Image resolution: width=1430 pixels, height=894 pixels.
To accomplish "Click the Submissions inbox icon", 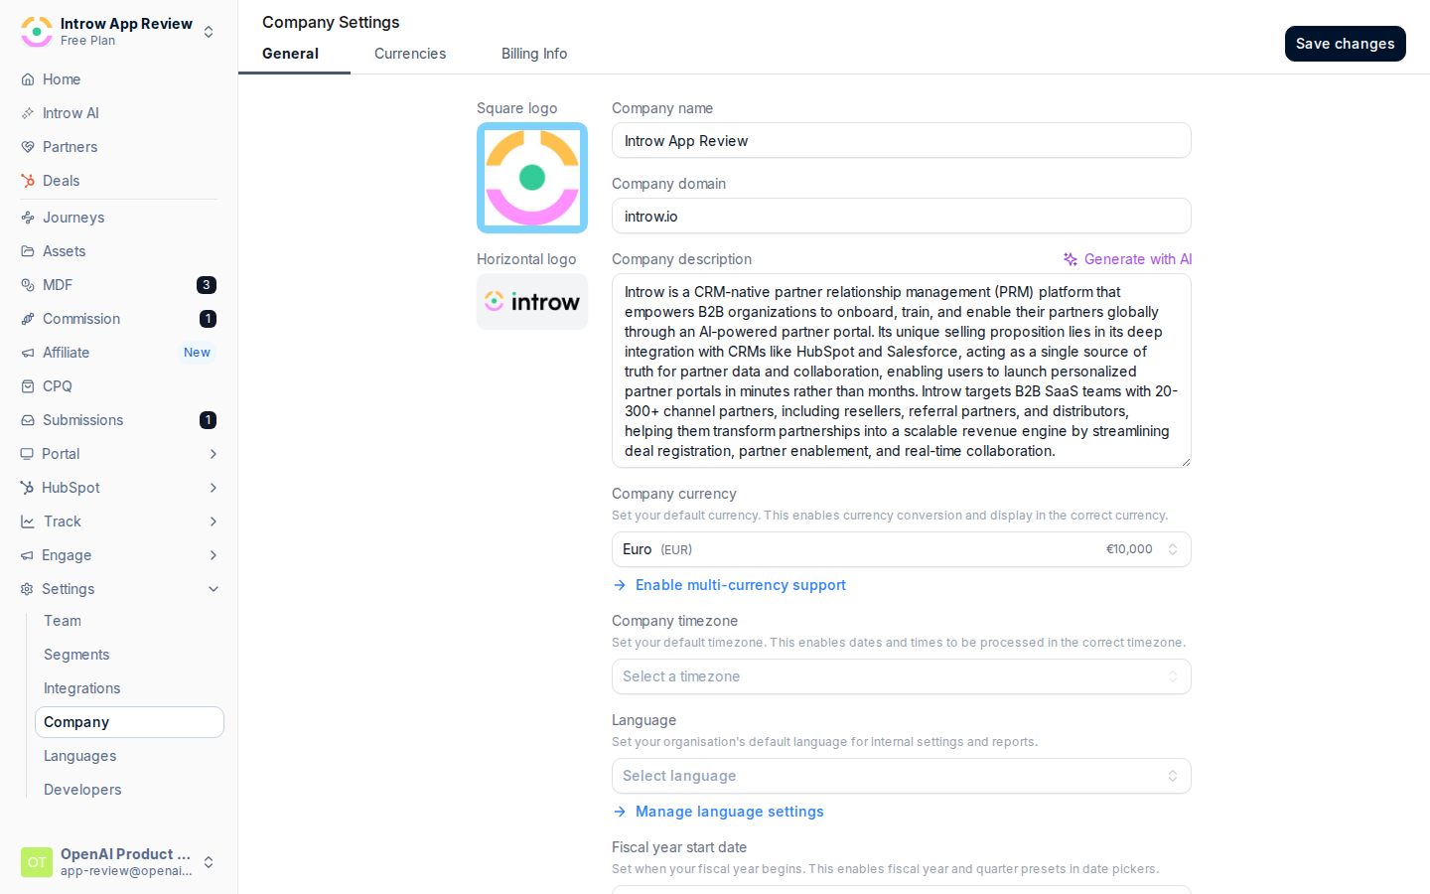I will pyautogui.click(x=28, y=420).
